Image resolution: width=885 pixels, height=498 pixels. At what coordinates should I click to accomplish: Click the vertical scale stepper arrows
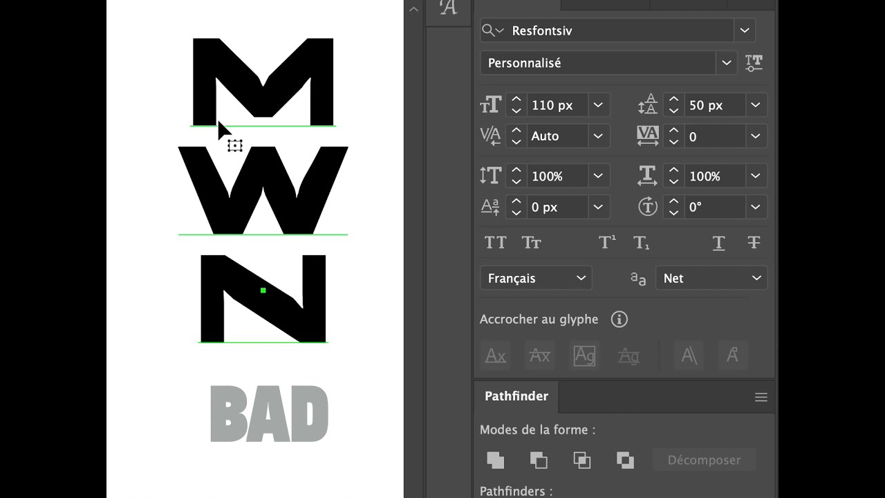(516, 176)
